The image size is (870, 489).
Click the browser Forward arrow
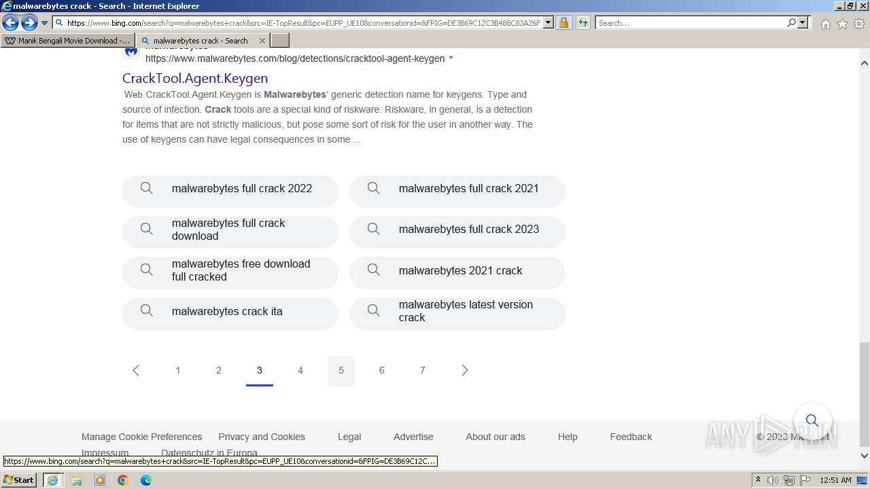pos(29,23)
